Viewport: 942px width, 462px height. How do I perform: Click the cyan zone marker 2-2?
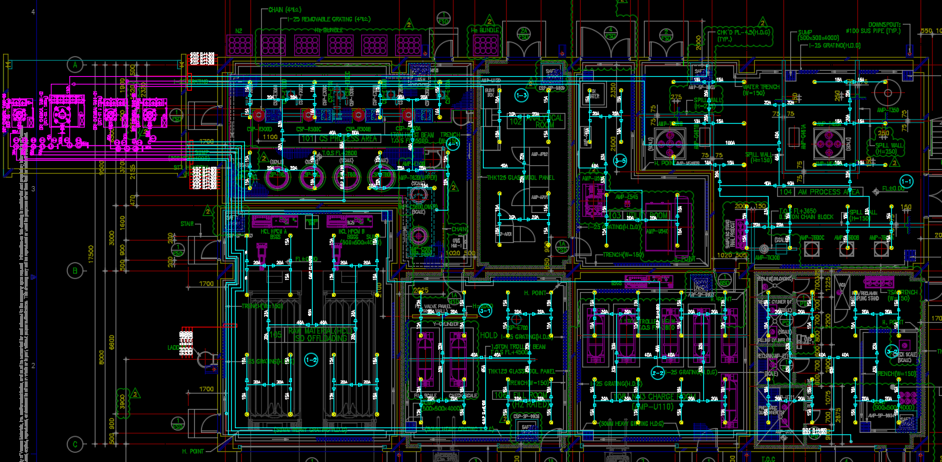pyautogui.click(x=659, y=373)
